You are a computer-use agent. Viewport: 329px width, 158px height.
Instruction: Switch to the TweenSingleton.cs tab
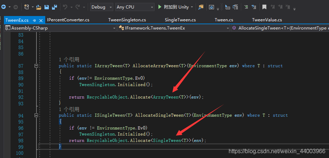click(127, 20)
